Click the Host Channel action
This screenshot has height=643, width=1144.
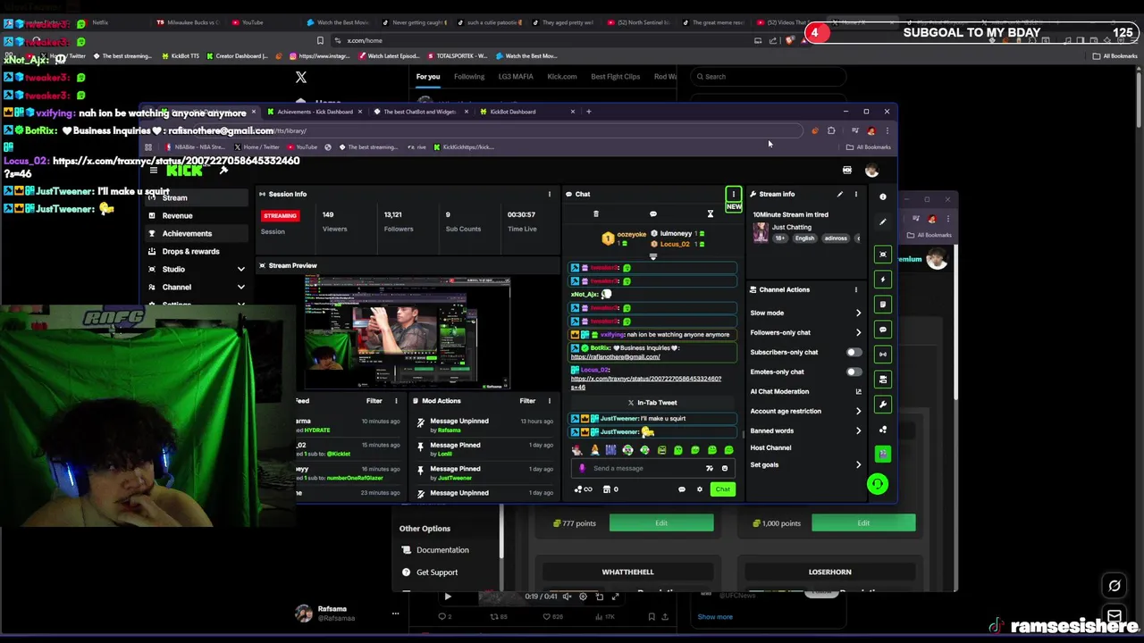(771, 447)
